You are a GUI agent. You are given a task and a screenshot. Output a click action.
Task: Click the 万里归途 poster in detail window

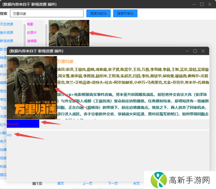tap(32, 87)
